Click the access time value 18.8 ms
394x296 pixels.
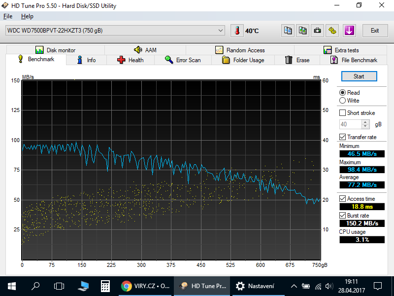pyautogui.click(x=362, y=207)
